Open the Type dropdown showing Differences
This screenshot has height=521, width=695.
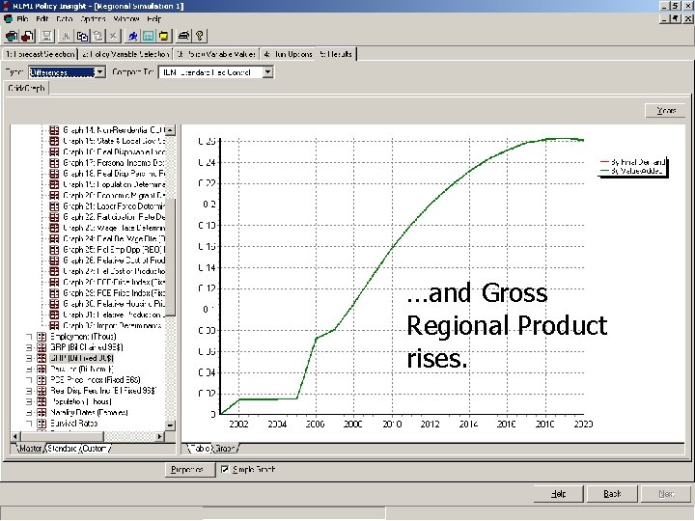point(100,71)
